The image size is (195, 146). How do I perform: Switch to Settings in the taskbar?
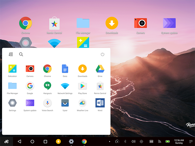tap(71, 141)
